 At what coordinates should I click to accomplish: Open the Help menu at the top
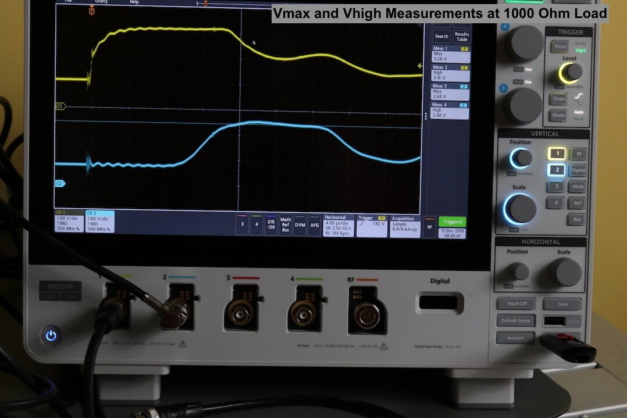coord(134,2)
